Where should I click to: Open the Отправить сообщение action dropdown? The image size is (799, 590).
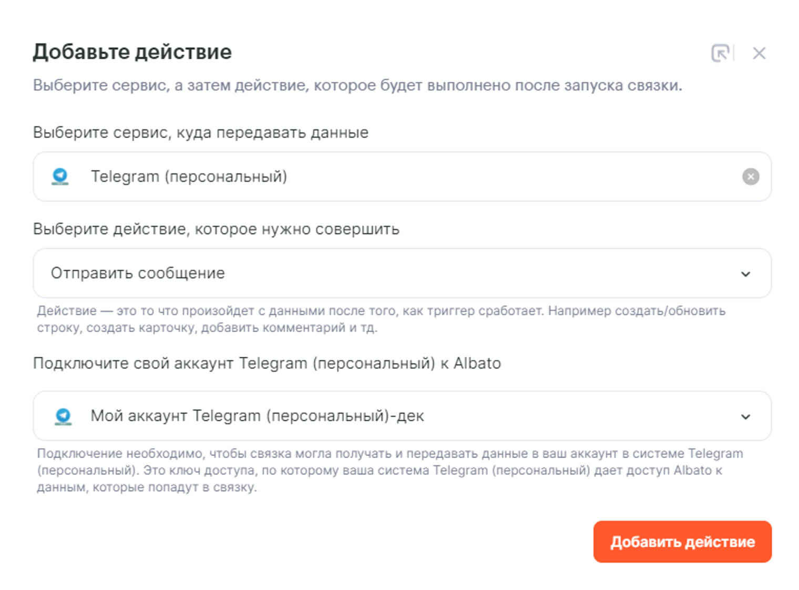pyautogui.click(x=368, y=273)
